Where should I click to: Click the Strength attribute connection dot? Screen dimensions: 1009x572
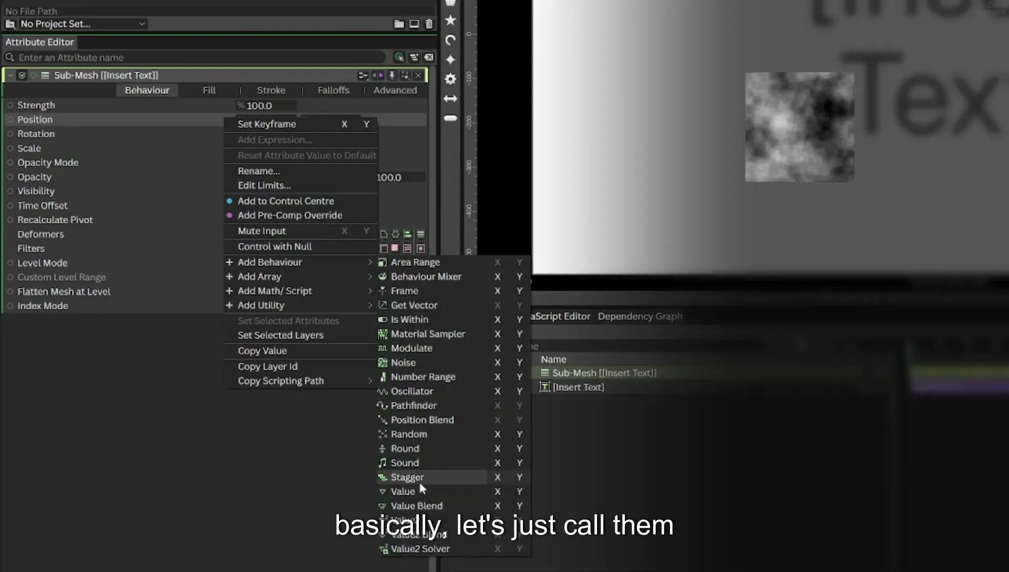click(x=10, y=105)
